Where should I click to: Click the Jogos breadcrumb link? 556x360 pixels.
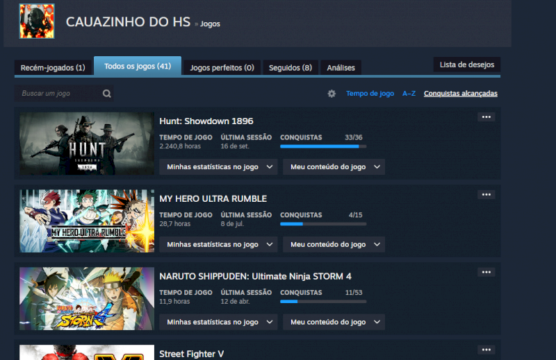[x=210, y=24]
